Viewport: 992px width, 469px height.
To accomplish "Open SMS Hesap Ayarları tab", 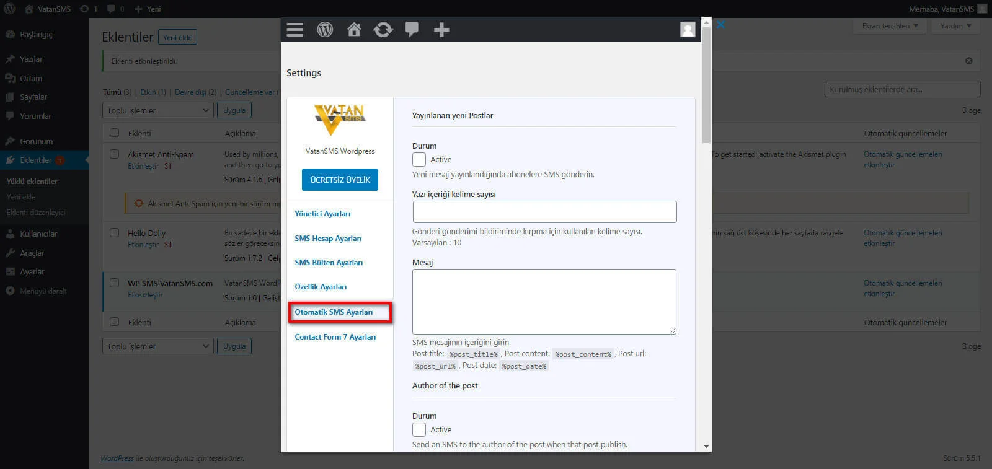I will pyautogui.click(x=328, y=239).
